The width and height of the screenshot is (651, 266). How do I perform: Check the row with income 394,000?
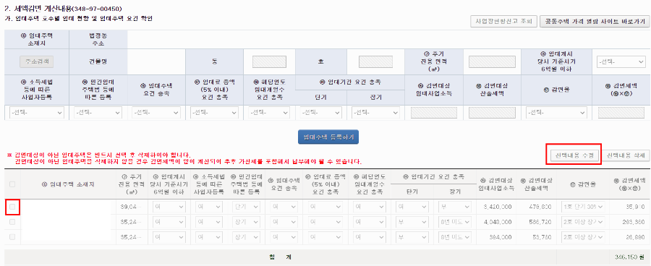pos(12,237)
